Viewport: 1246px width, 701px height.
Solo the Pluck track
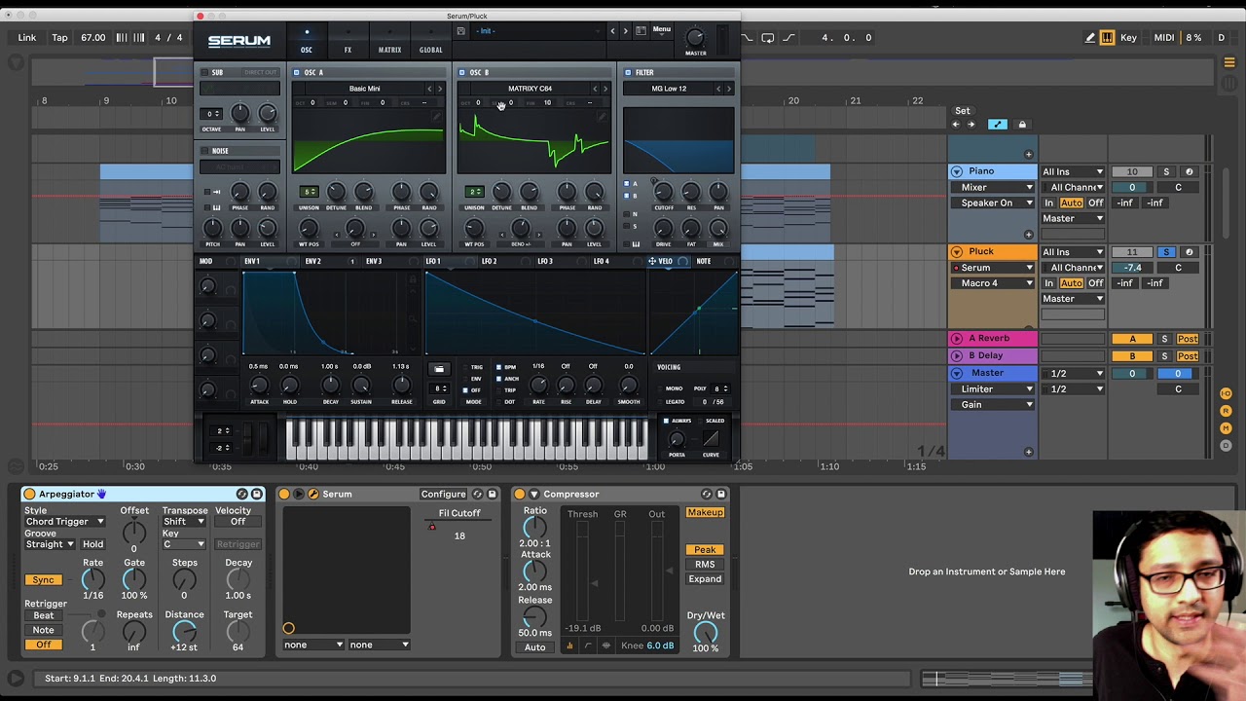(x=1165, y=252)
